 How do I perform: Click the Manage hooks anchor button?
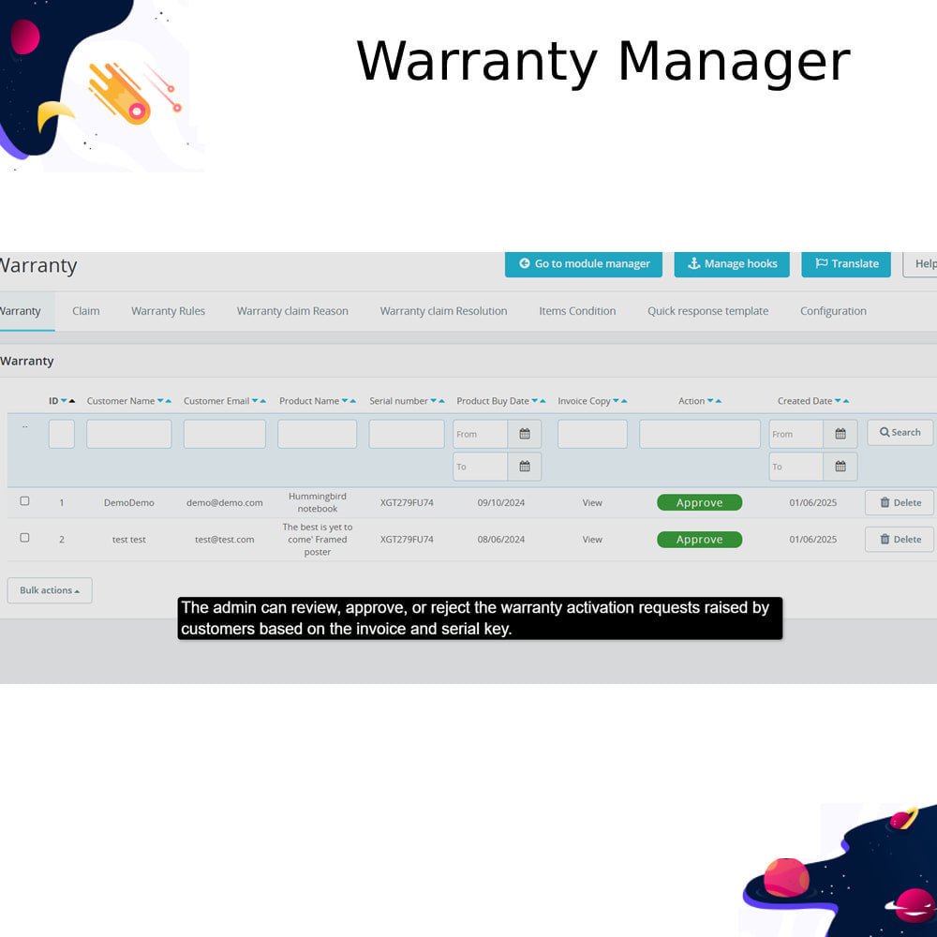tap(732, 264)
